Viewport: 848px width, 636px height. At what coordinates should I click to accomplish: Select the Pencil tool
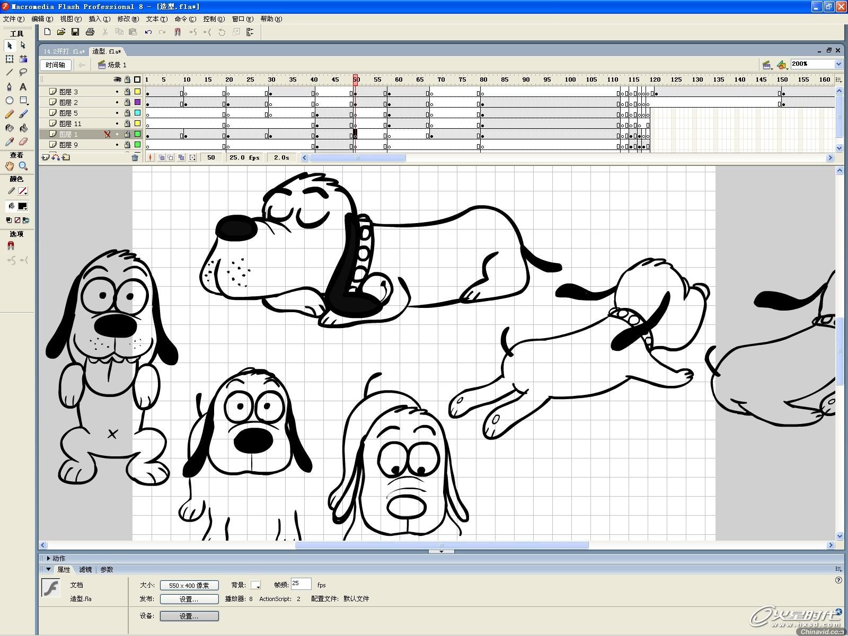[10, 114]
